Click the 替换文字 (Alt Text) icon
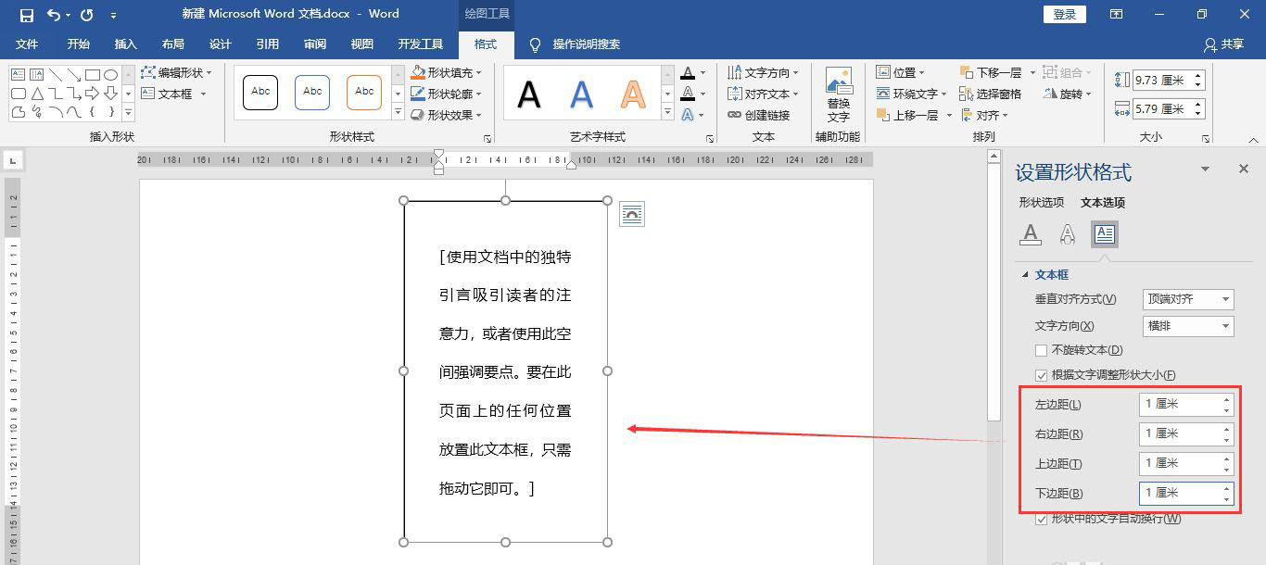The image size is (1266, 565). (839, 93)
